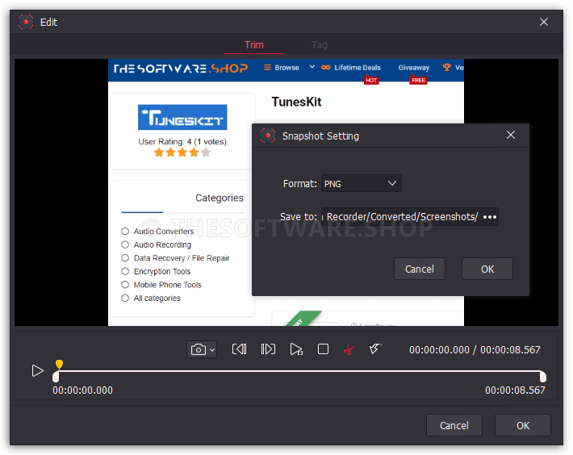
Task: Click the first orange rating star
Action: point(159,152)
